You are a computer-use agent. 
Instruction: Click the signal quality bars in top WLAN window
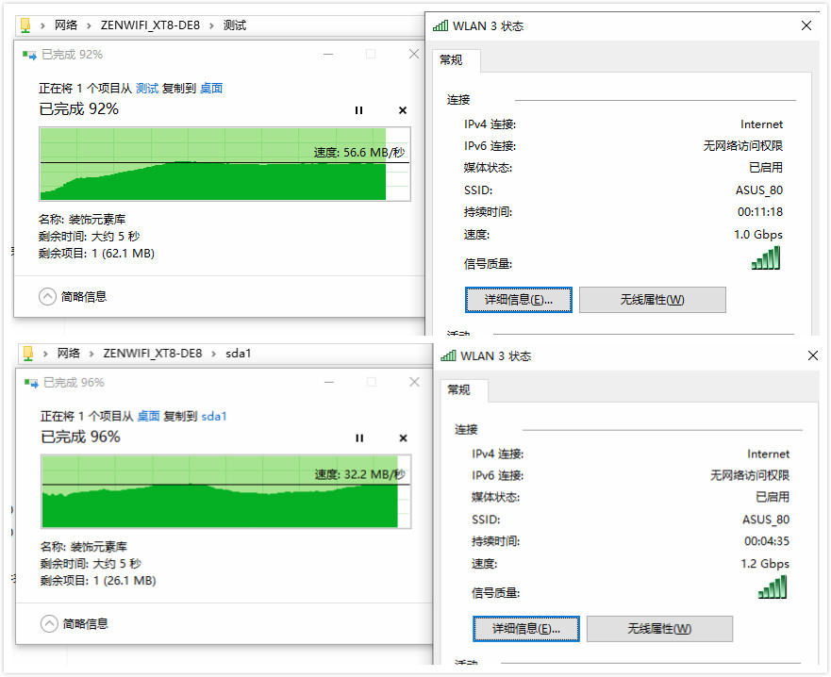tap(765, 257)
